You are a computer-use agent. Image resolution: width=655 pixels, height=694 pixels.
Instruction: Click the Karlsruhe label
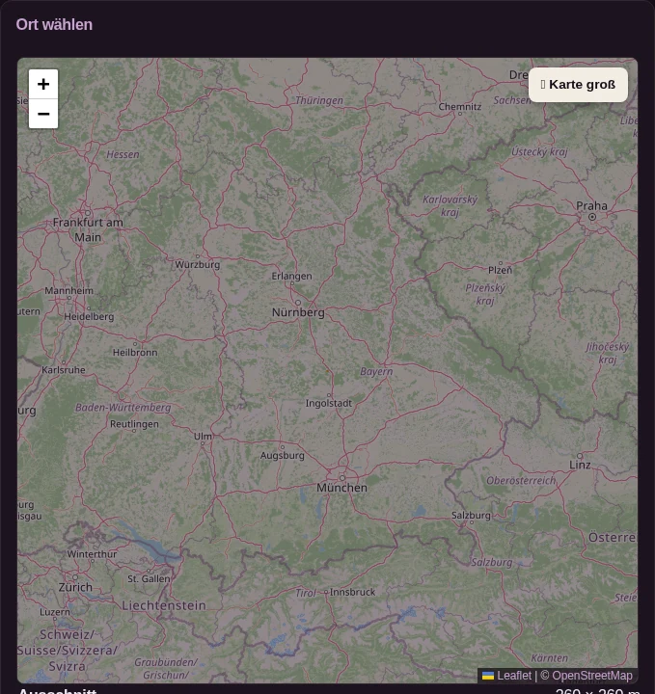[64, 370]
